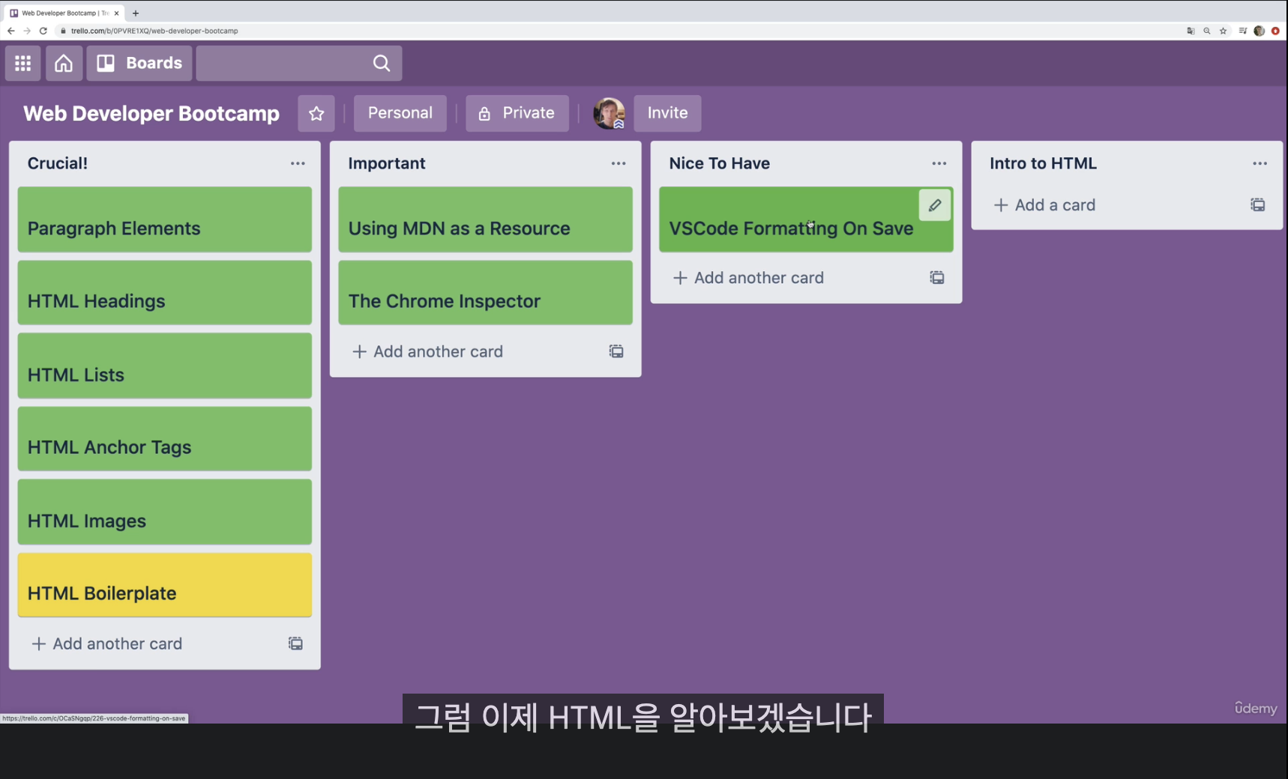Viewport: 1288px width, 779px height.
Task: Close the Web Developer Bootcamp tab
Action: point(116,13)
